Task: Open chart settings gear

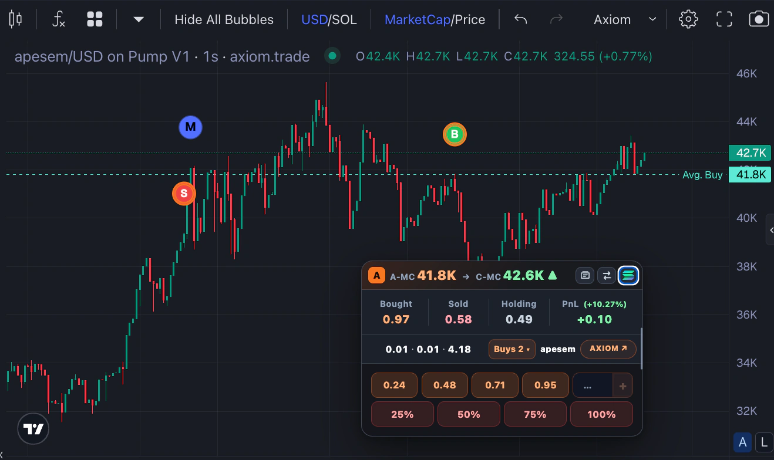Action: pyautogui.click(x=688, y=19)
